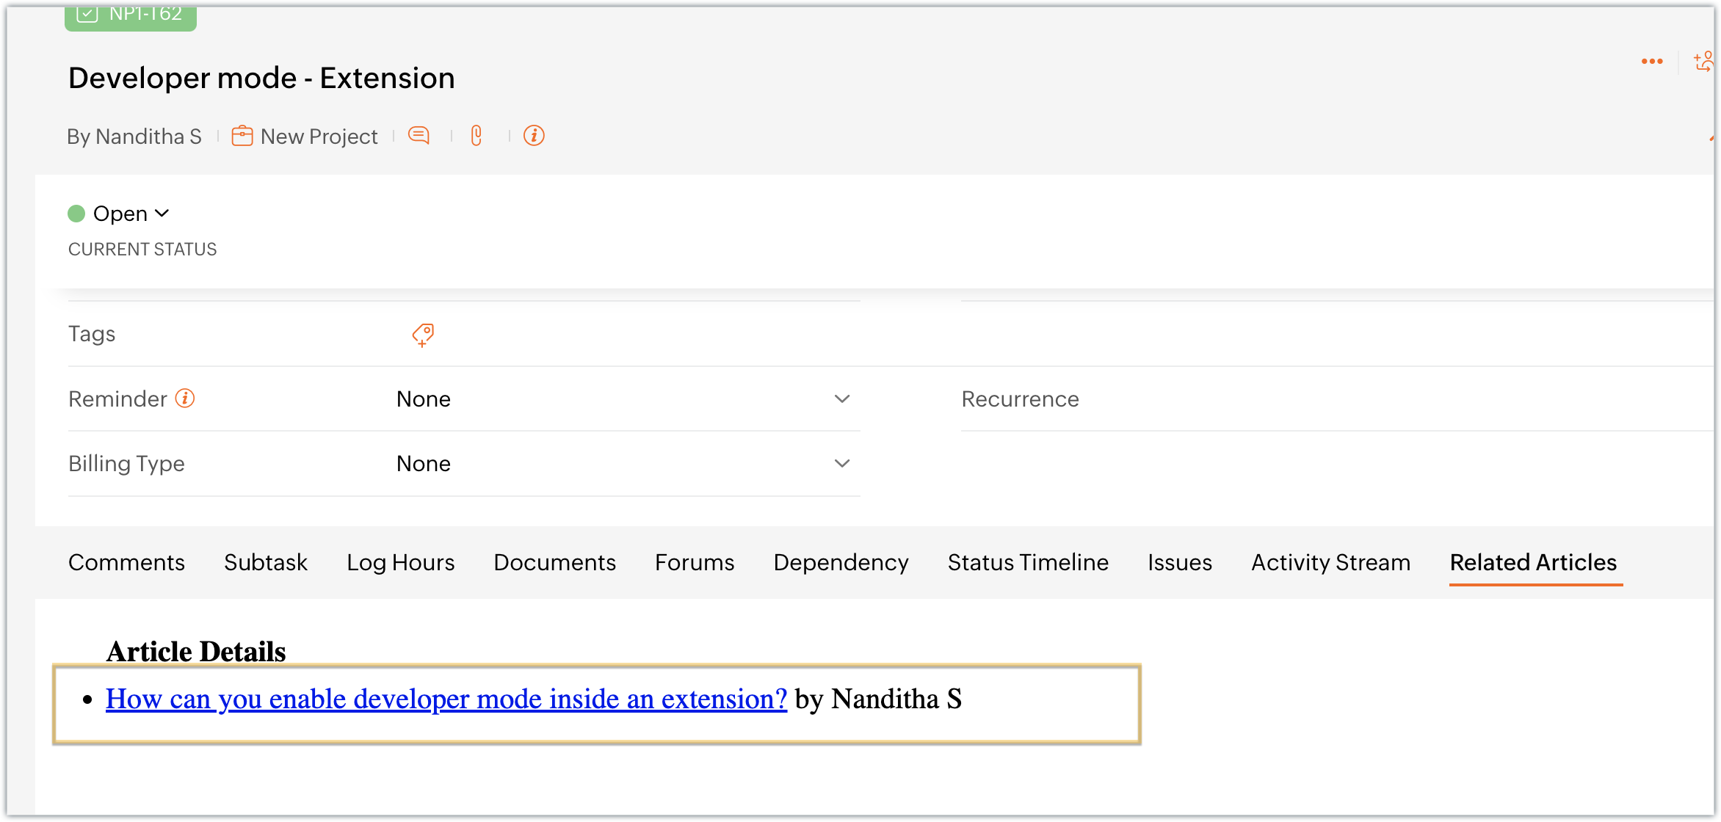
Task: Click the Reminder info icon
Action: click(185, 399)
